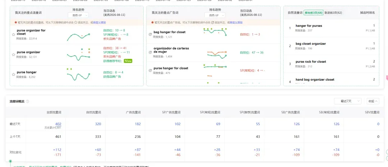Star the purse organizer keyword

(x=14, y=54)
